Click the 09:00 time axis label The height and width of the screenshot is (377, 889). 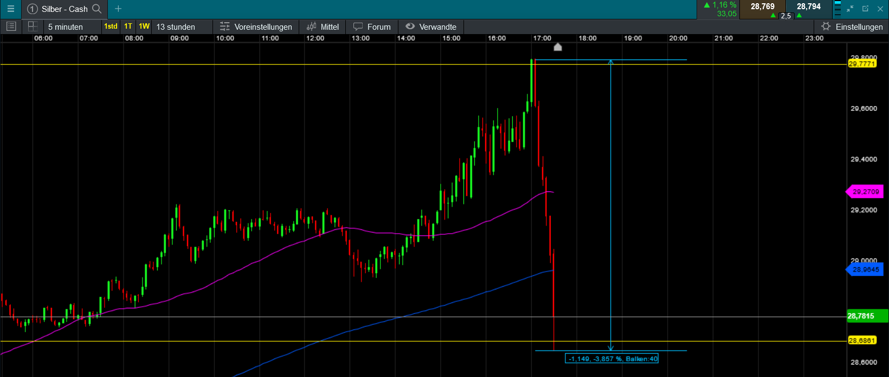click(x=179, y=38)
